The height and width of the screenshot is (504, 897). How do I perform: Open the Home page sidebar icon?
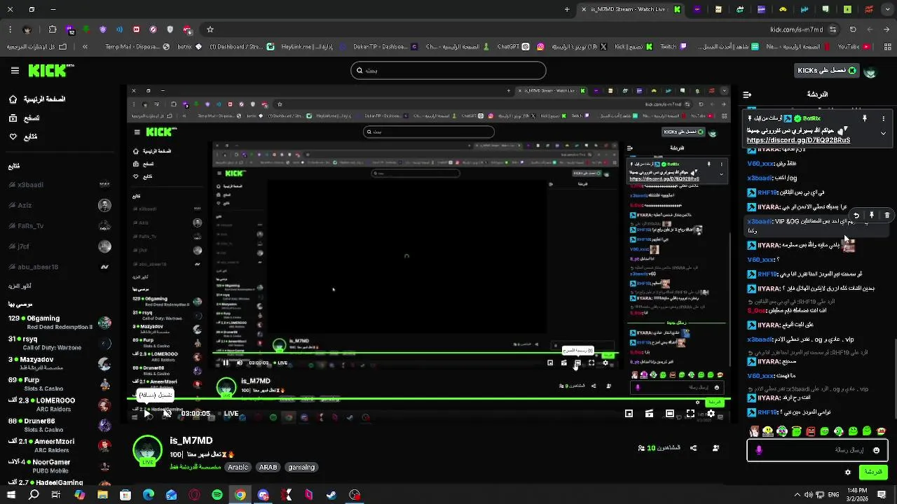[13, 99]
